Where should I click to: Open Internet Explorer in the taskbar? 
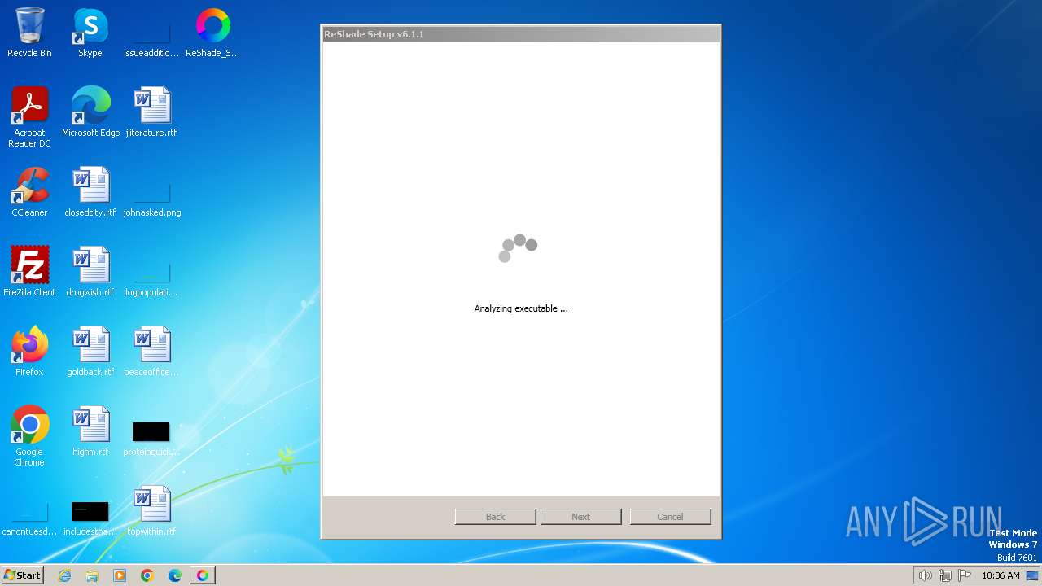[x=65, y=575]
